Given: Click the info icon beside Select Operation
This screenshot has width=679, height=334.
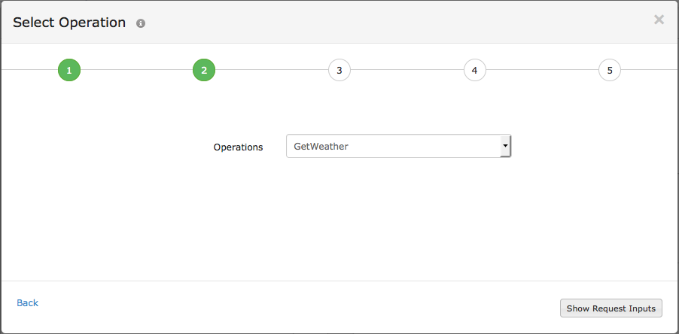Looking at the screenshot, I should point(141,23).
